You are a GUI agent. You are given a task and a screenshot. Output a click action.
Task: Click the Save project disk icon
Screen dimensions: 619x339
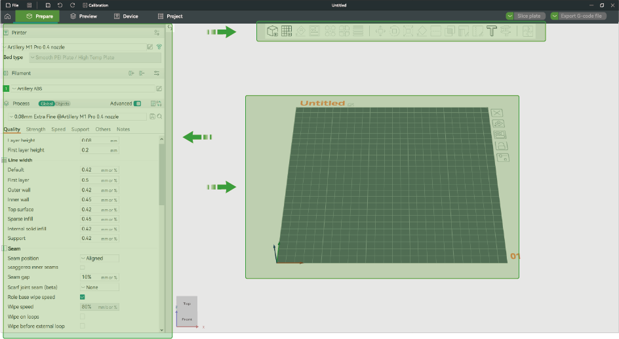(48, 5)
